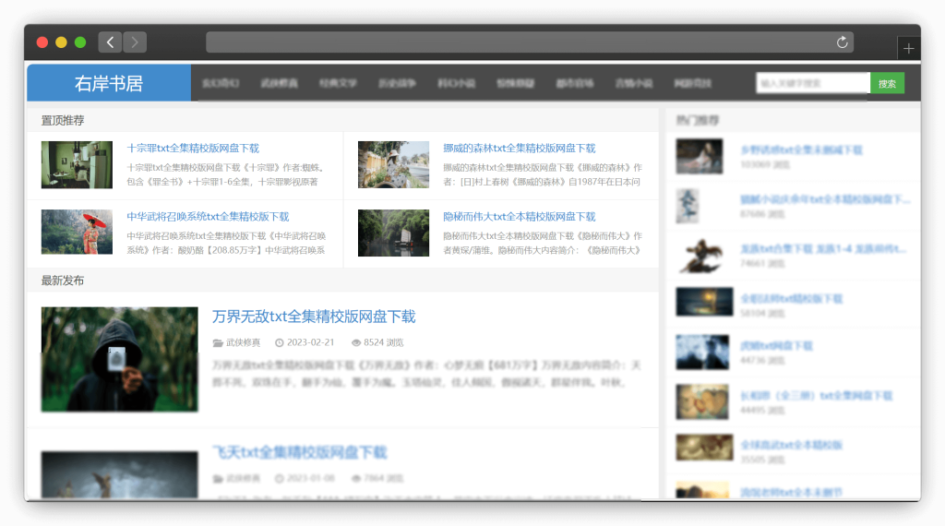The height and width of the screenshot is (526, 945).
Task: Click the 最新发布 section heading
Action: [x=63, y=281]
